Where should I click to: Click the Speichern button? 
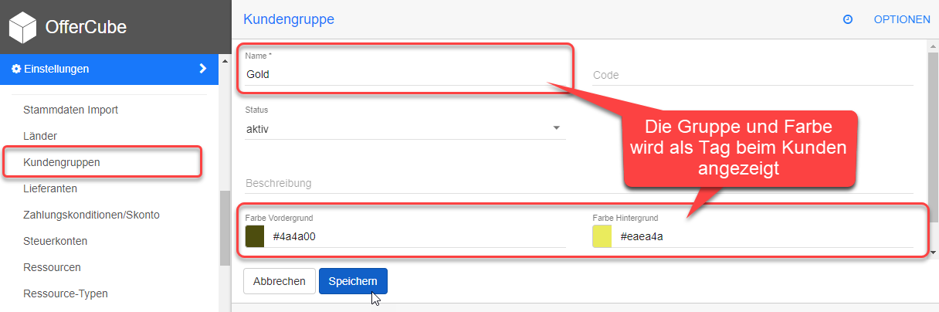click(x=353, y=281)
